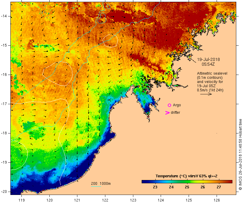Click the large white contour loop near 120E 16S

[57, 74]
